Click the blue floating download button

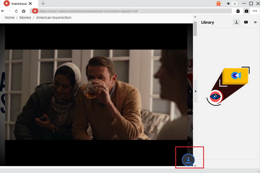coord(188,160)
